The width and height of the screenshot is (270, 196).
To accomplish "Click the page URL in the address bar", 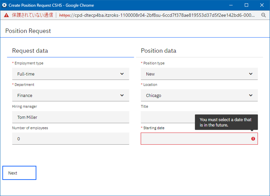I will (x=157, y=15).
